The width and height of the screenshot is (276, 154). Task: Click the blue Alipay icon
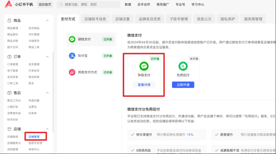point(72,56)
